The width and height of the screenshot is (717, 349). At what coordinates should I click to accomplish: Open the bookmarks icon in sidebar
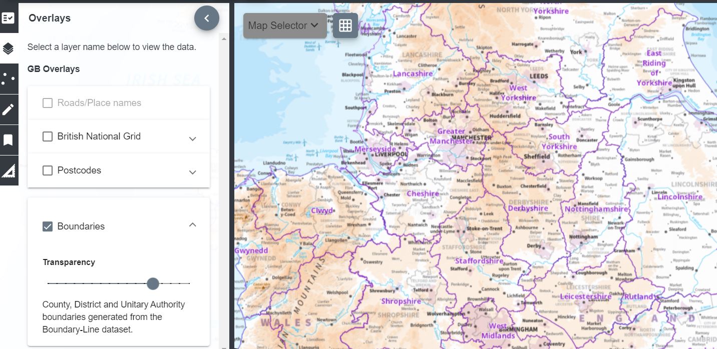pos(9,140)
